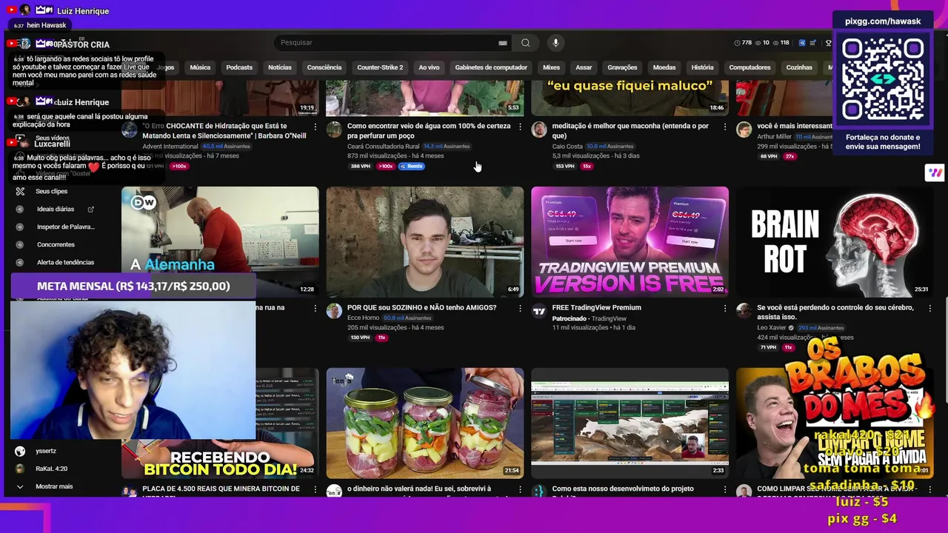This screenshot has height=533, width=948.
Task: Select the História filter chip
Action: (x=702, y=67)
